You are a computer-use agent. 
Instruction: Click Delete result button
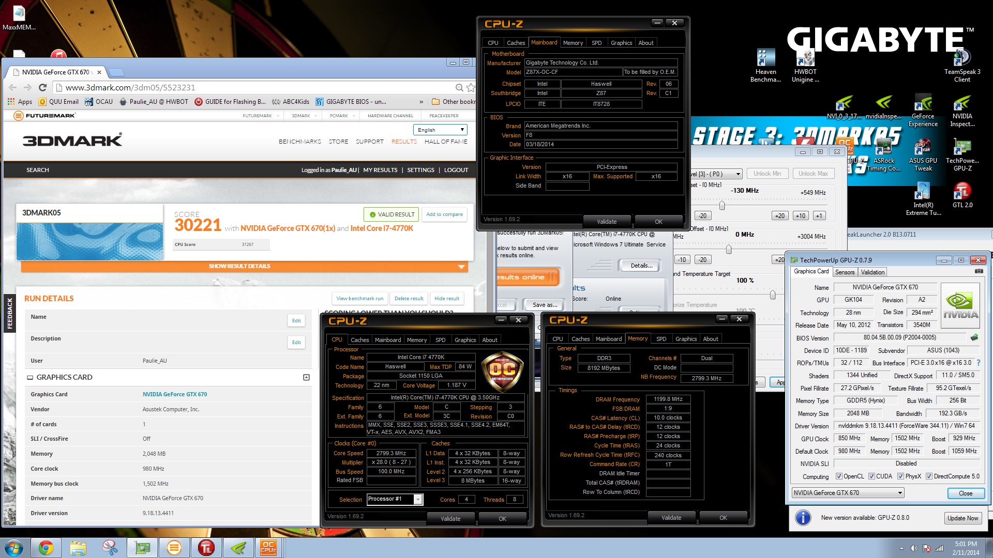pos(409,299)
